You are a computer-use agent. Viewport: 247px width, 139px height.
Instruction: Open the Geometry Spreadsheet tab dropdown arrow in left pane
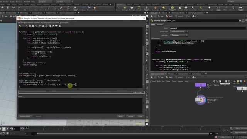75,13
